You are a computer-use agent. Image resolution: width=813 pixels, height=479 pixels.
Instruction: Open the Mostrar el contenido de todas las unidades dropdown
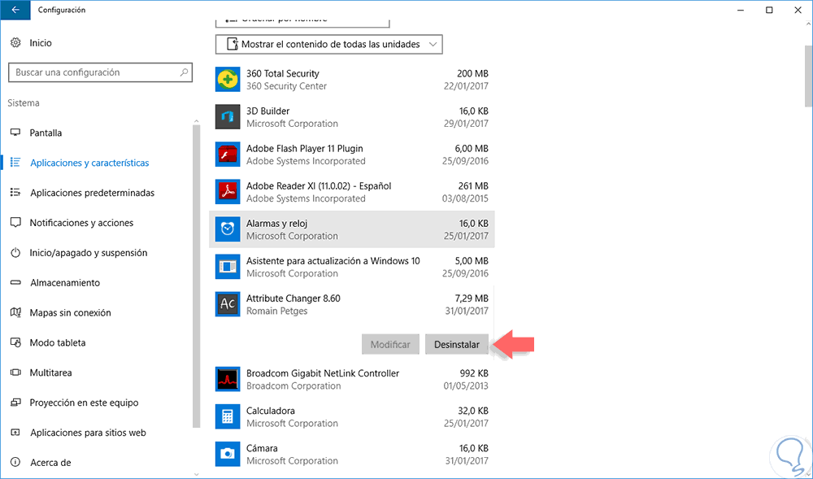coord(328,45)
